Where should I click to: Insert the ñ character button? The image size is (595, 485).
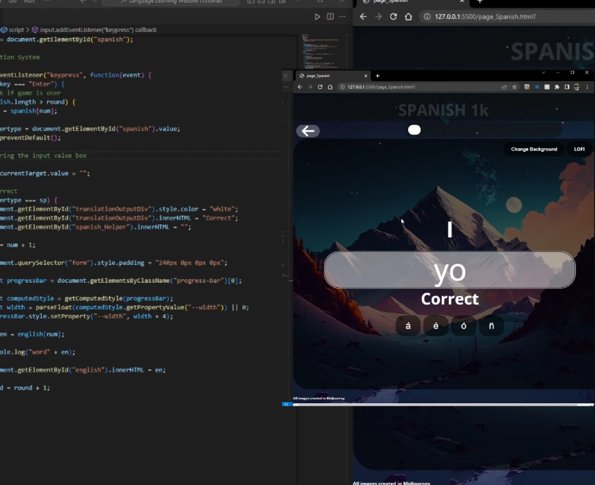click(x=491, y=326)
